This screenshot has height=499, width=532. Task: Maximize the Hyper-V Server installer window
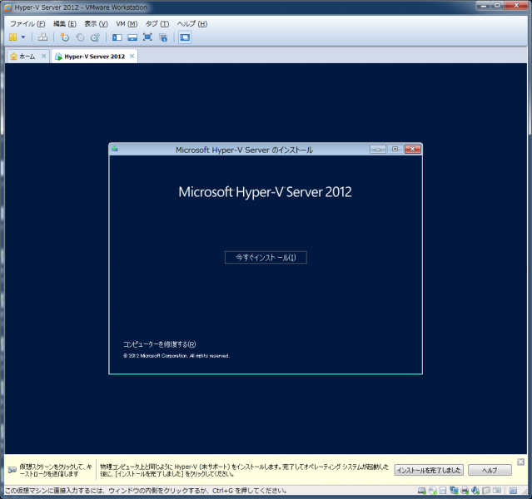point(395,149)
